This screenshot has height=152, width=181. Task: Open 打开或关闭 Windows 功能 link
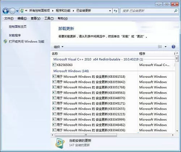(26, 41)
